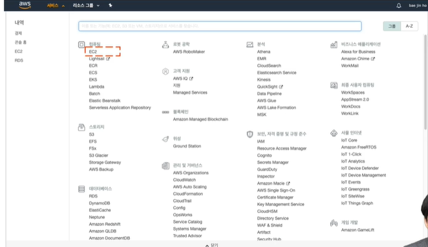Open Elastic Beanstalk service

[104, 100]
